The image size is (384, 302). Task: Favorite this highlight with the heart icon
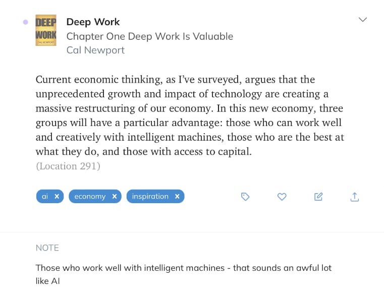click(x=282, y=197)
